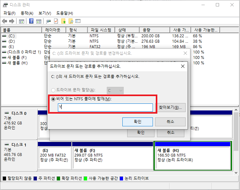Screen dimensions: 240x190
Task: Click scroll-down arrow of disk pane scrollbar
Action: 236,173
